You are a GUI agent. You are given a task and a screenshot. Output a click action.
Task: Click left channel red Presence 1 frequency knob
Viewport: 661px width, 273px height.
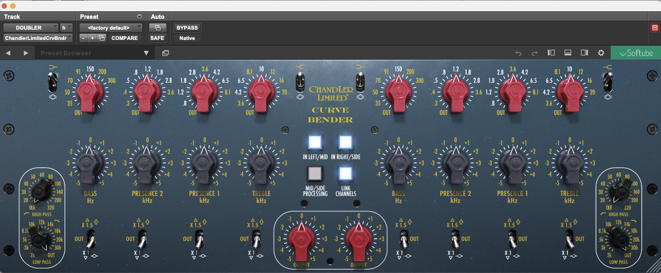click(x=204, y=93)
